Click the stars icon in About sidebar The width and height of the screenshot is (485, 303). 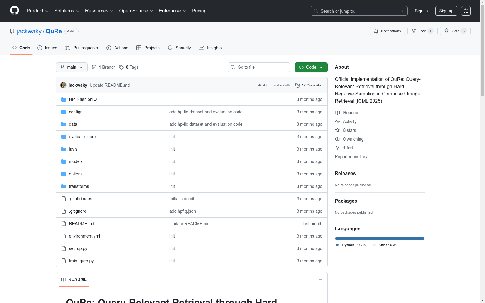(337, 130)
